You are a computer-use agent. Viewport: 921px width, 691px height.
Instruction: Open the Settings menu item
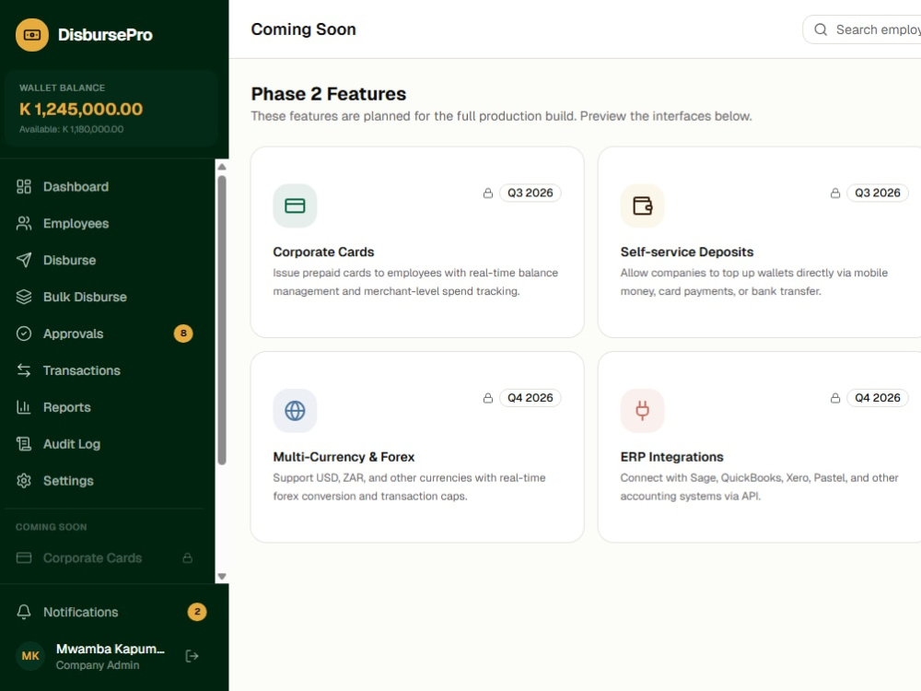(105, 481)
